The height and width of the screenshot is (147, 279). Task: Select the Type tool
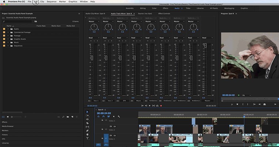click(x=87, y=138)
